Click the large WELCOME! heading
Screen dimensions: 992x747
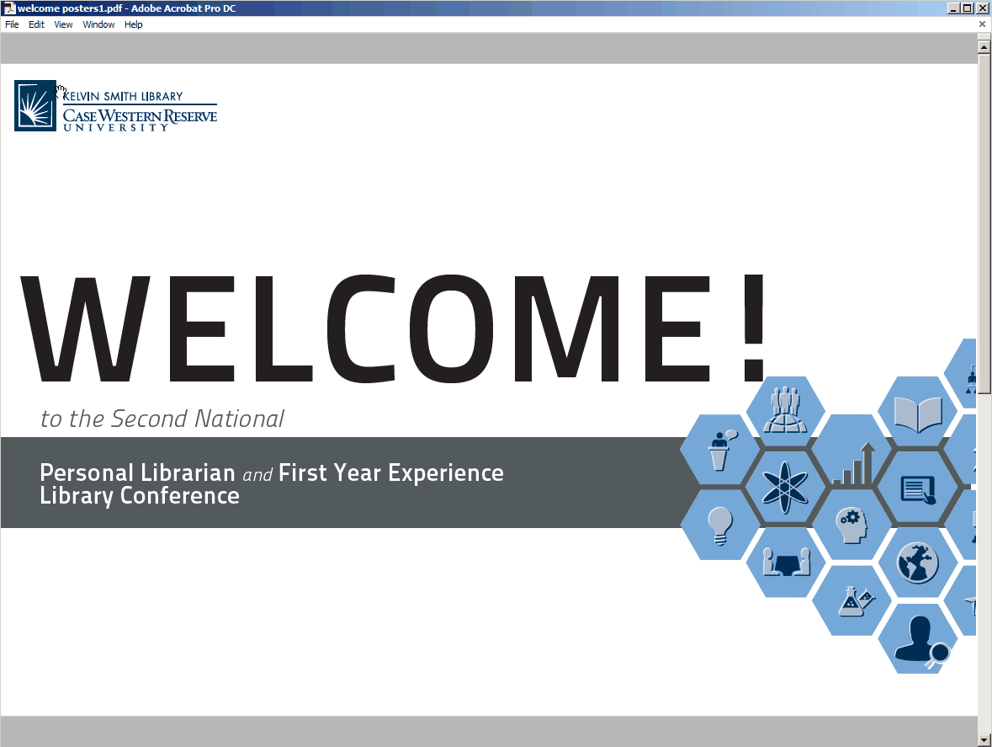coord(394,328)
